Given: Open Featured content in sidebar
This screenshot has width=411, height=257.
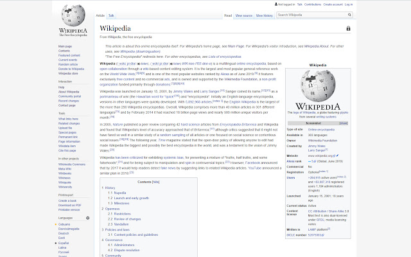Looking at the screenshot, I should coord(69,55).
